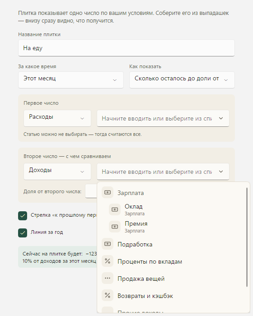This screenshot has height=316, width=253.
Task: Open the Расходы type dropdown
Action: [57, 118]
